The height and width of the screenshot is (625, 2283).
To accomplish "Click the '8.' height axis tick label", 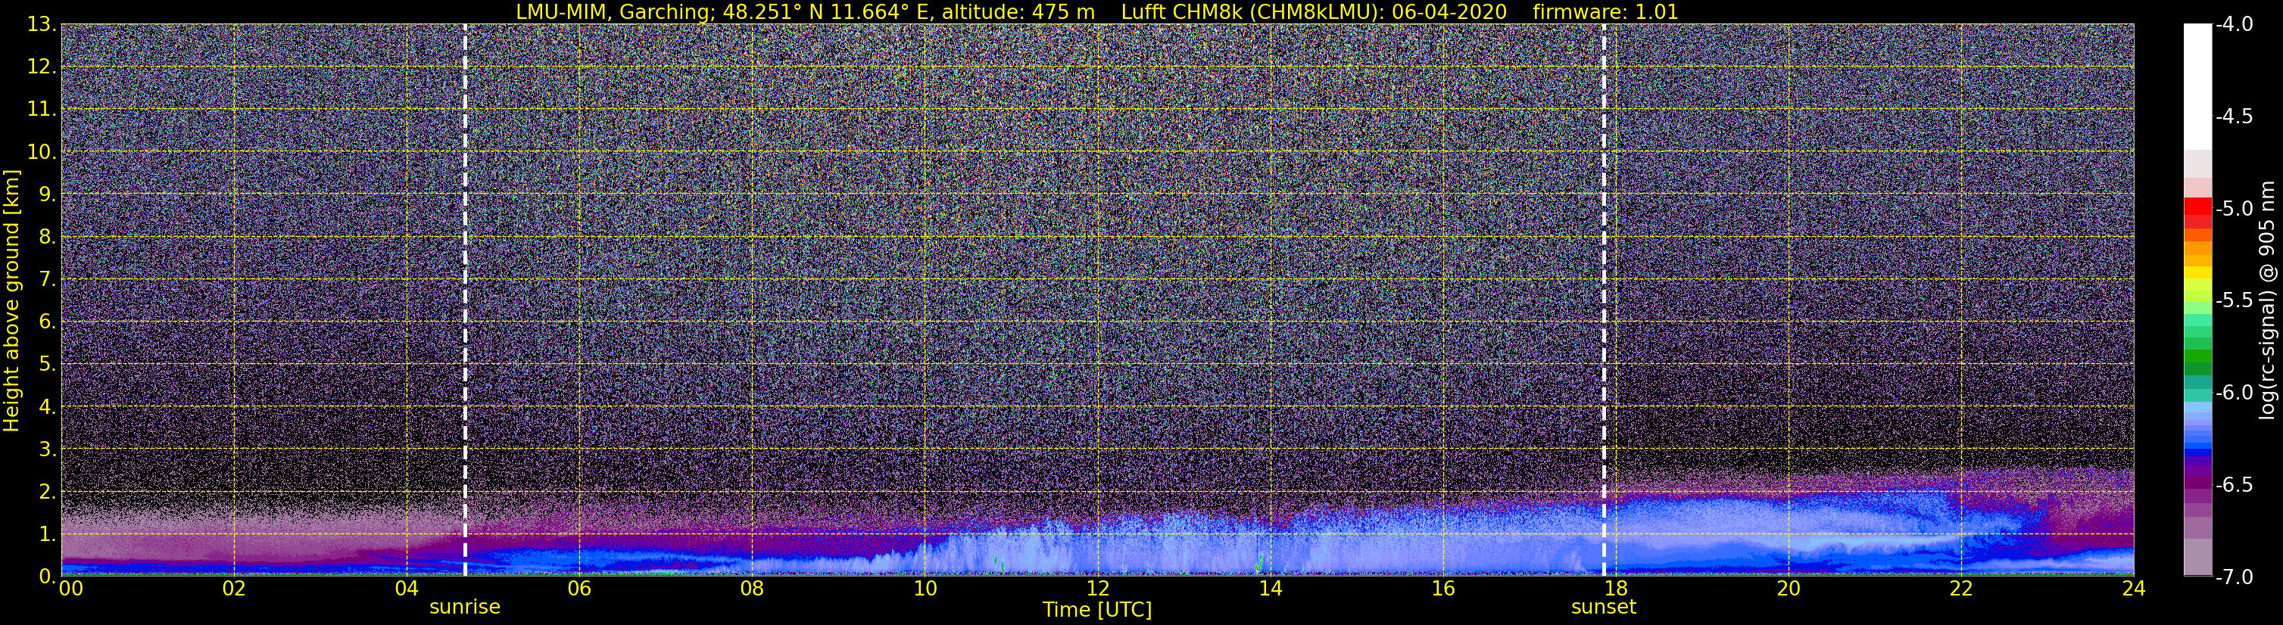I will coord(47,236).
